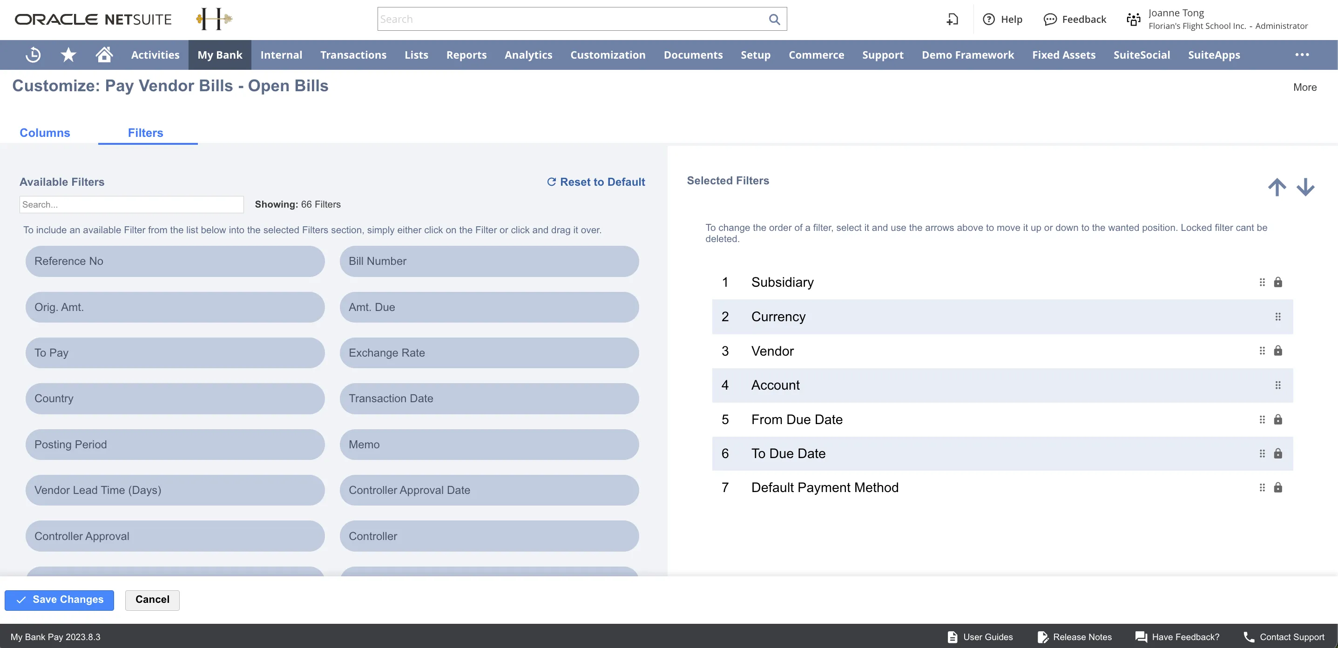
Task: Open the Feedback chat icon
Action: 1050,19
